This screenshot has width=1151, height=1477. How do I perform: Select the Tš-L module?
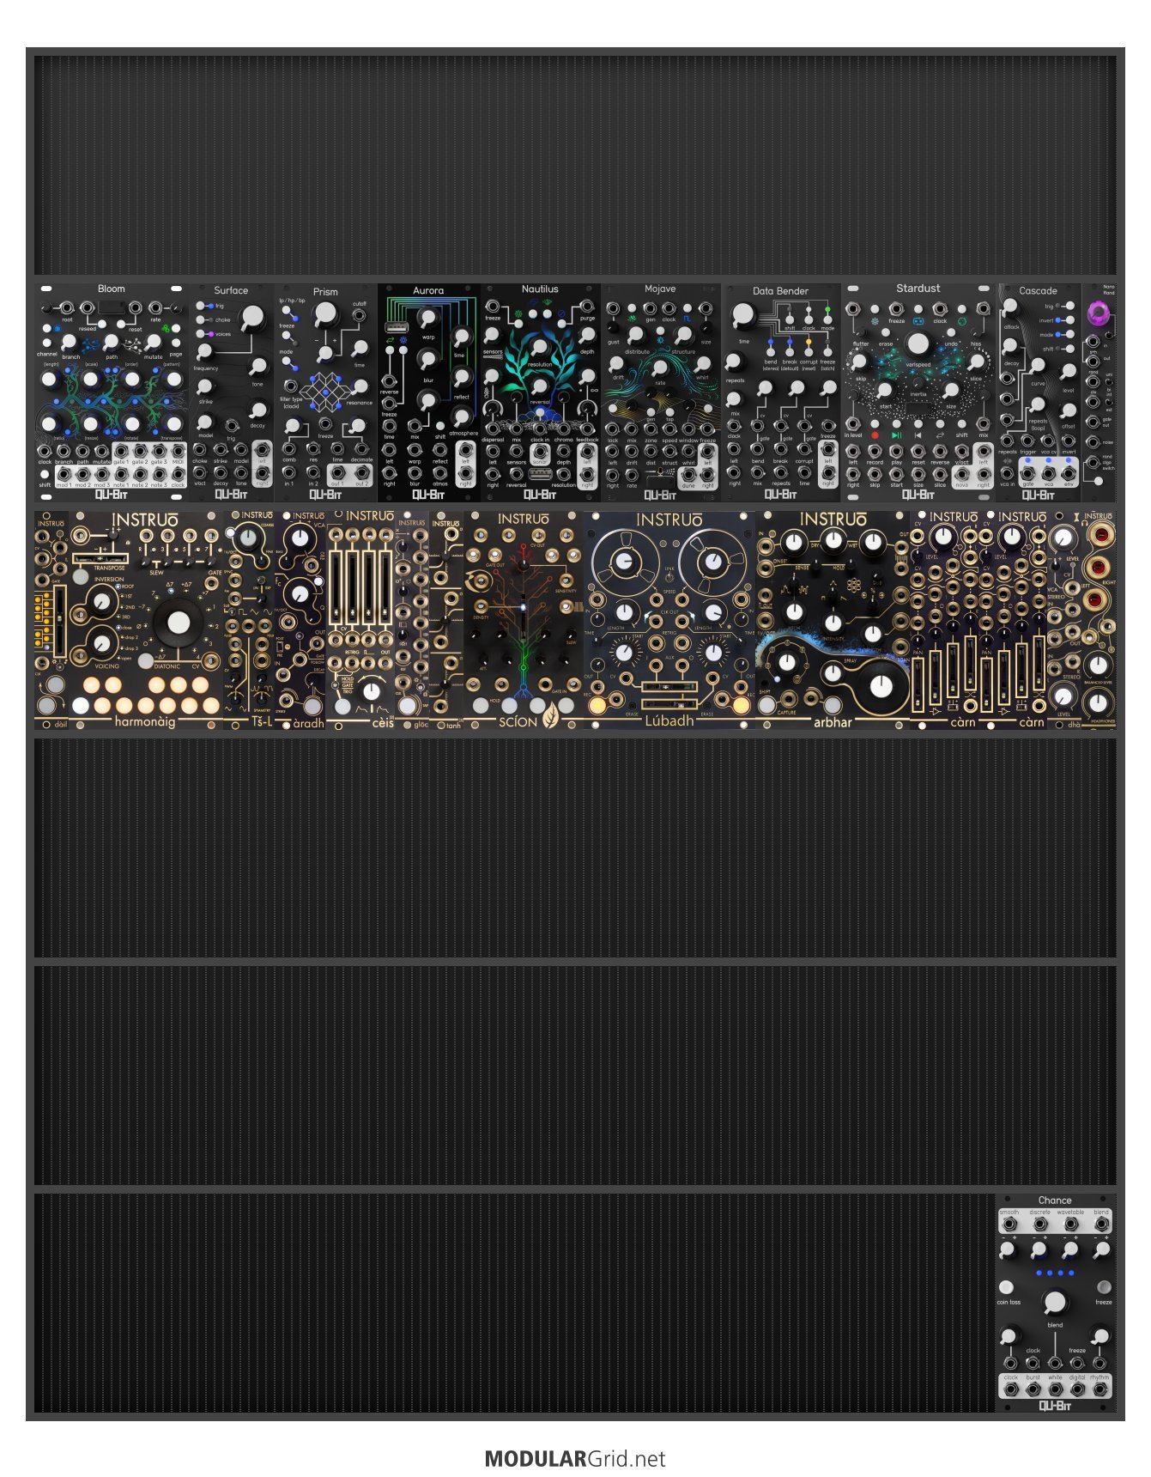click(x=249, y=620)
